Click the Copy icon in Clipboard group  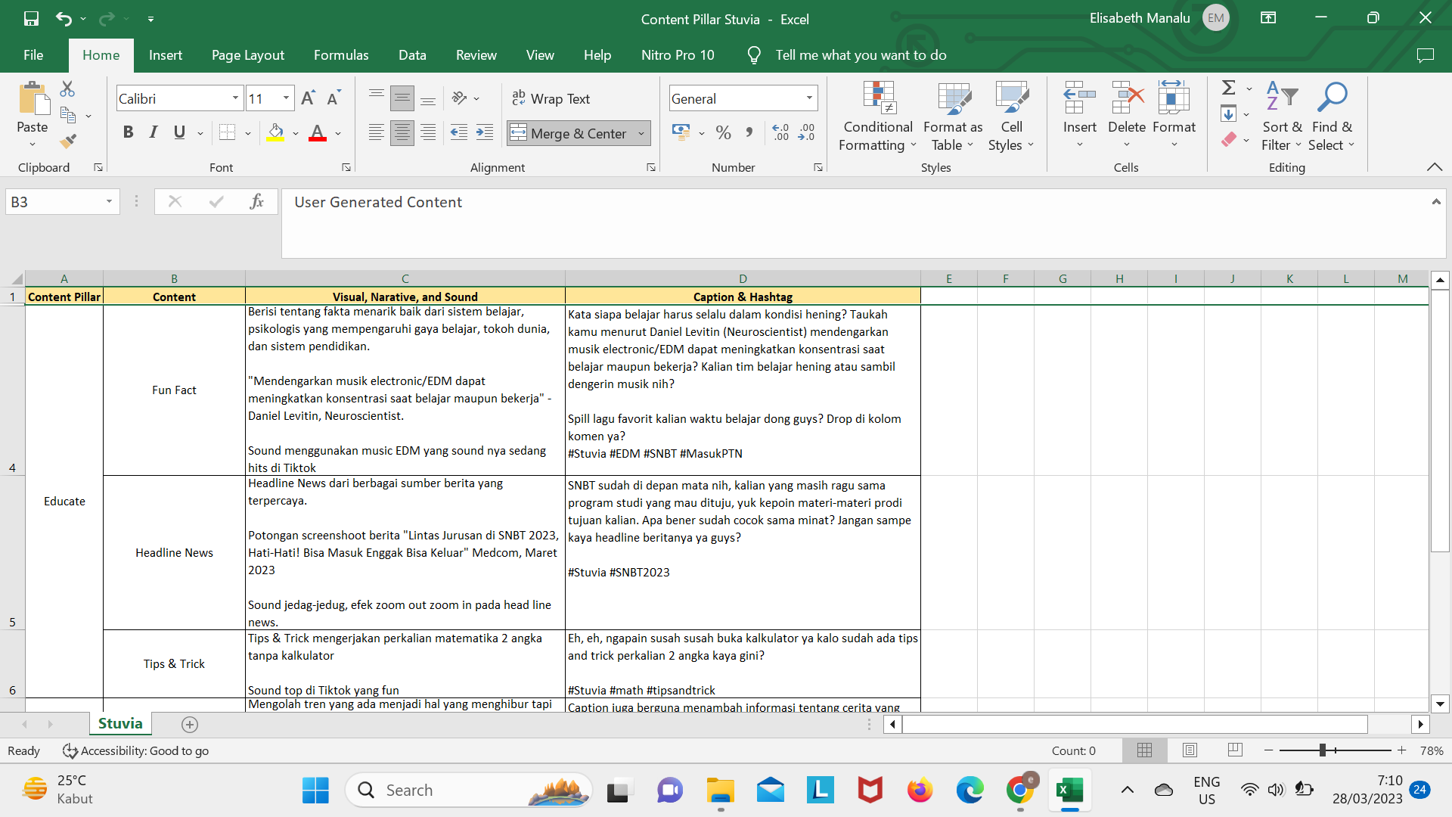pos(68,116)
